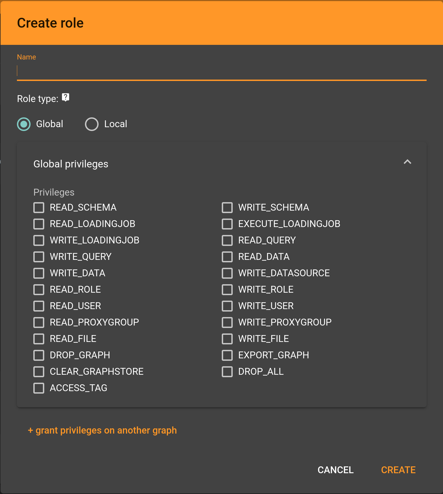Check the DROP_ALL privilege
Image resolution: width=443 pixels, height=494 pixels.
(x=227, y=372)
